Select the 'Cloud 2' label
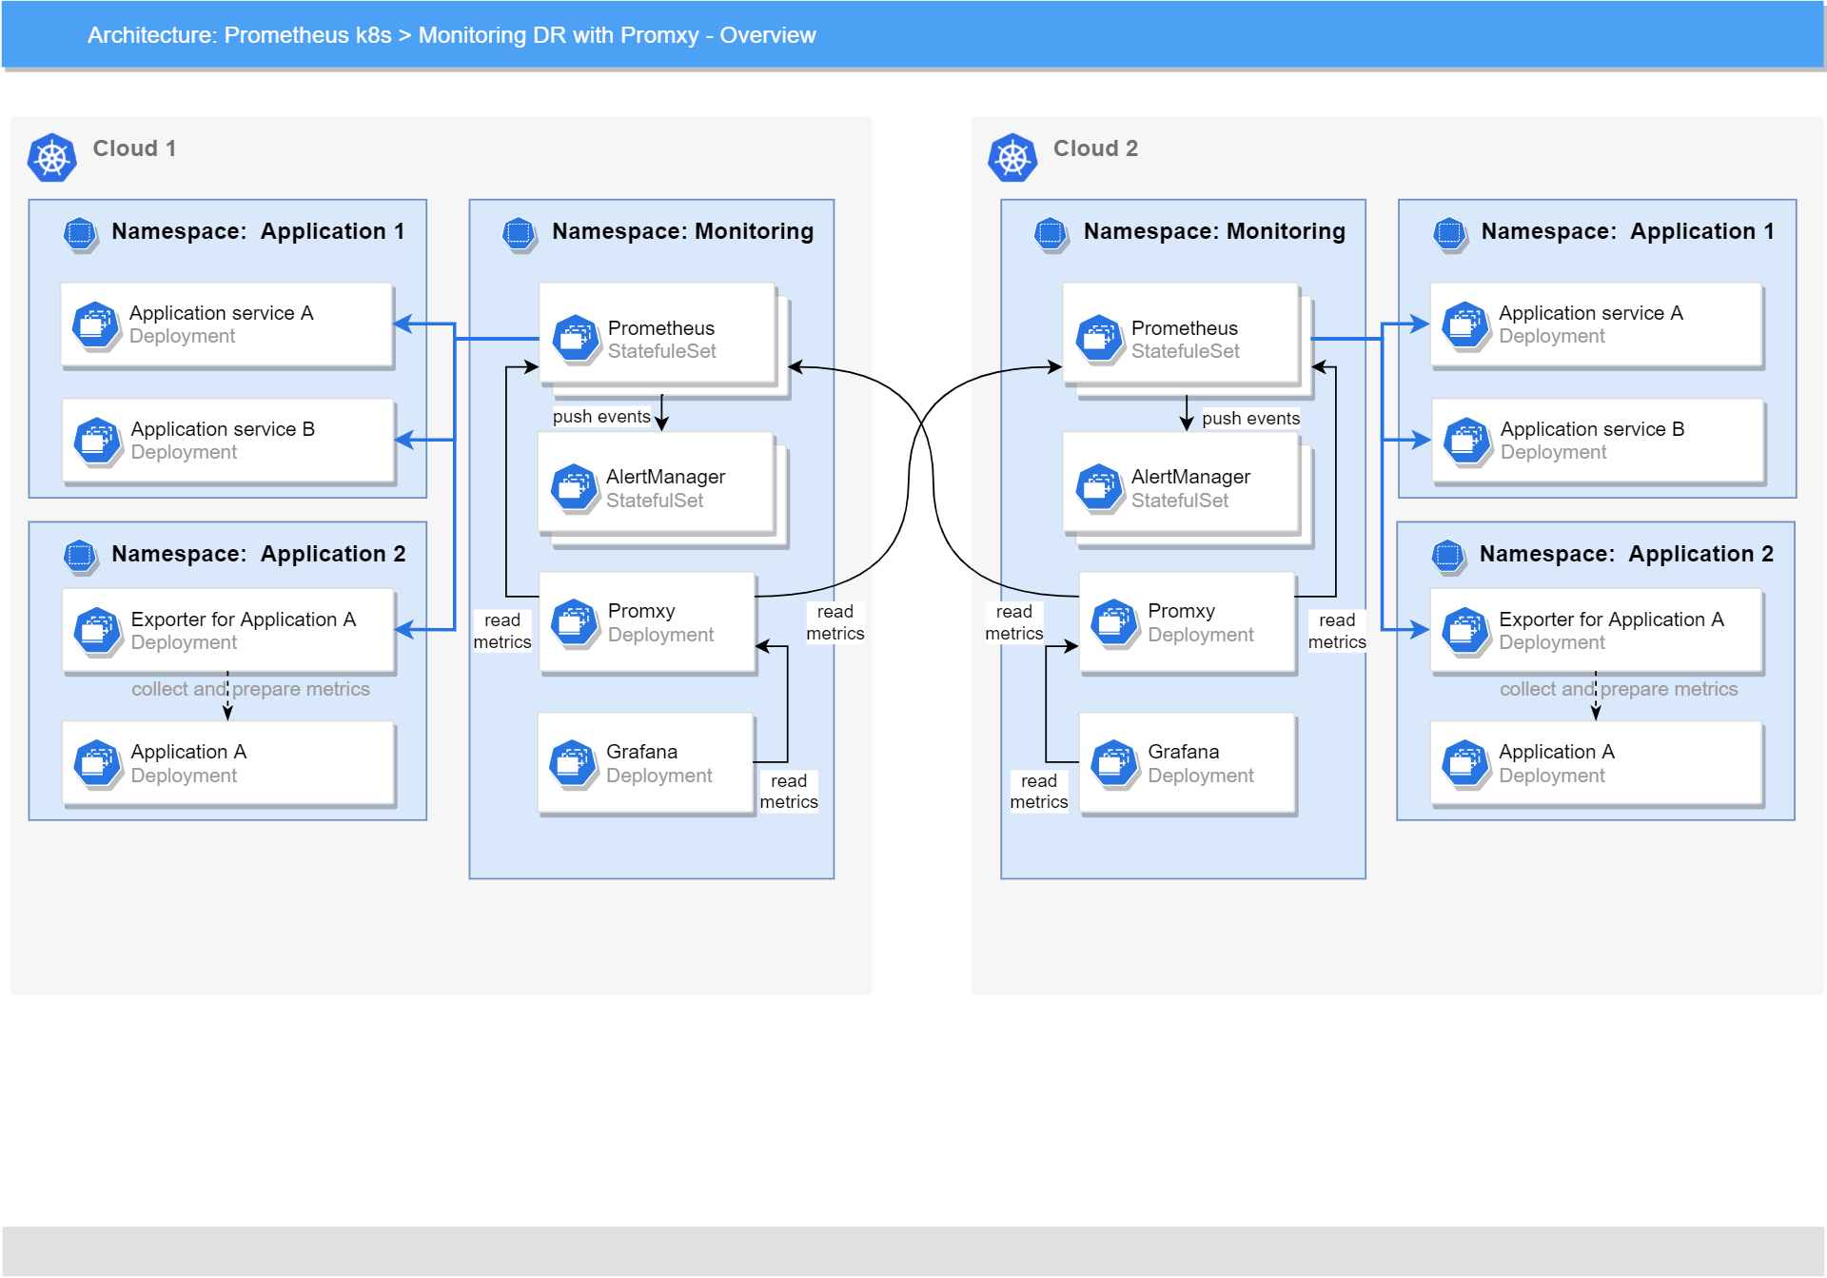This screenshot has height=1278, width=1827. coord(1095,148)
